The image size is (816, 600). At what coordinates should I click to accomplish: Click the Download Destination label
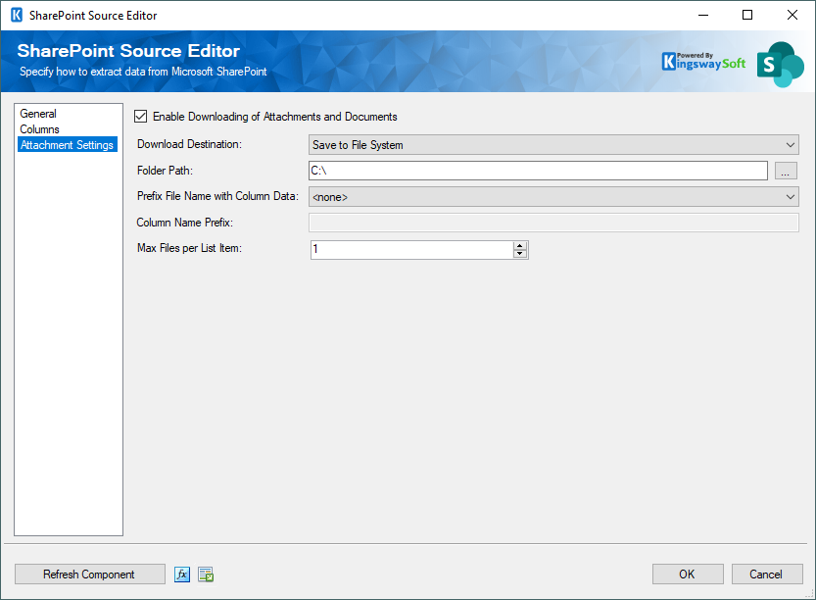189,144
